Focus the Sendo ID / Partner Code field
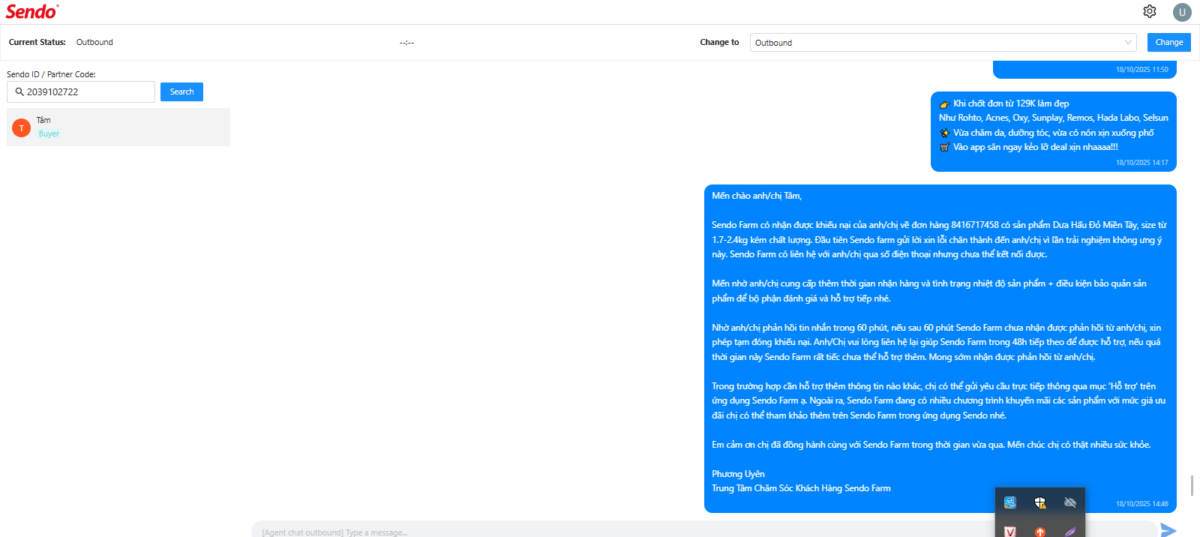The width and height of the screenshot is (1200, 537). click(81, 91)
